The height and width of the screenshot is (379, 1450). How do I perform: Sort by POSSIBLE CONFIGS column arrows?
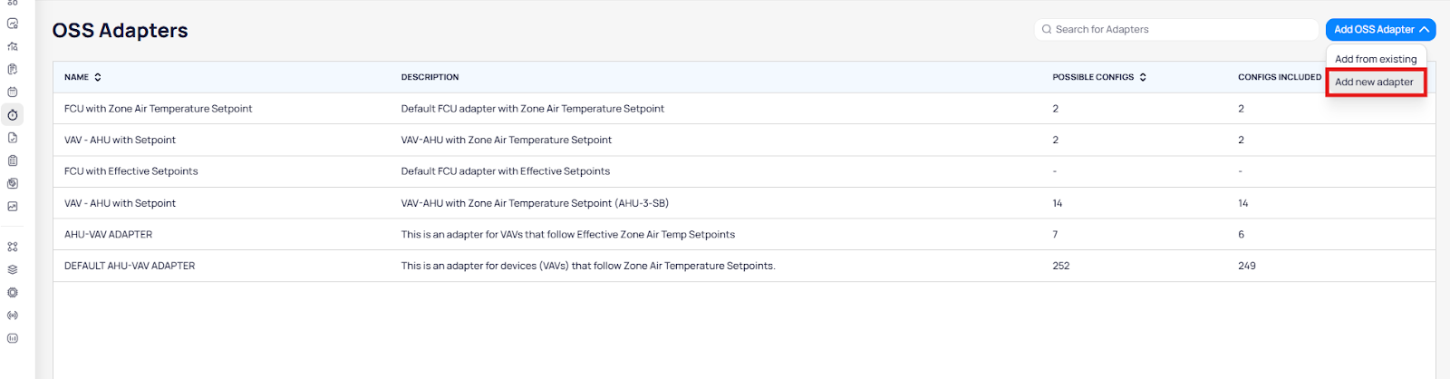point(1143,77)
